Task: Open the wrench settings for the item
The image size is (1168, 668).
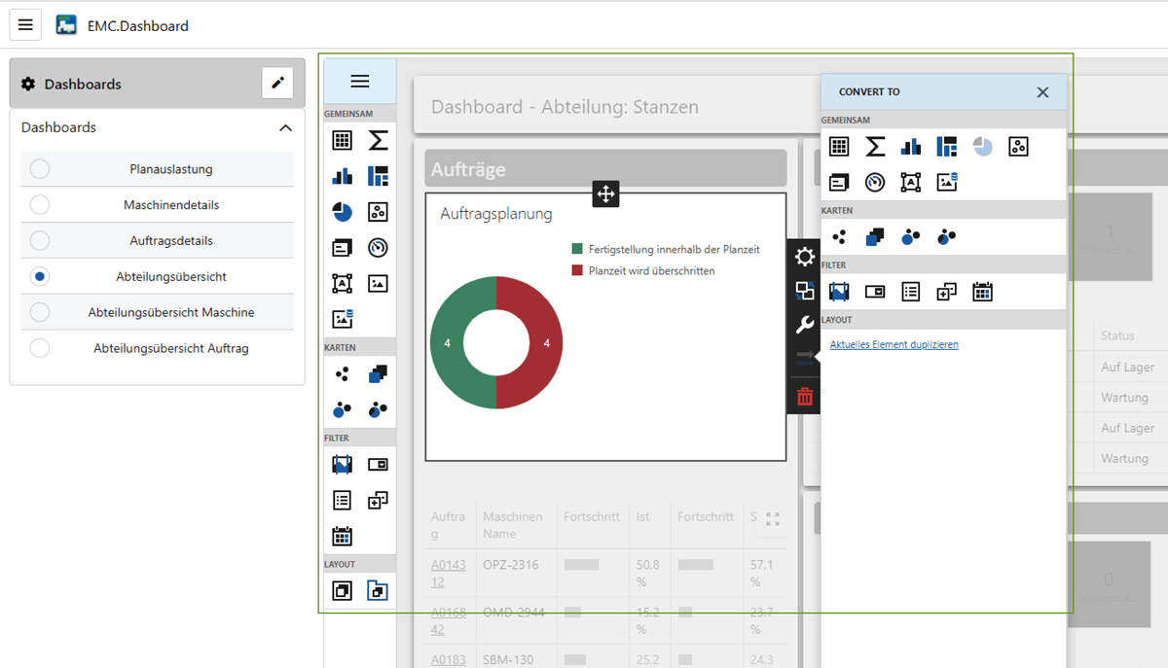Action: [x=804, y=325]
